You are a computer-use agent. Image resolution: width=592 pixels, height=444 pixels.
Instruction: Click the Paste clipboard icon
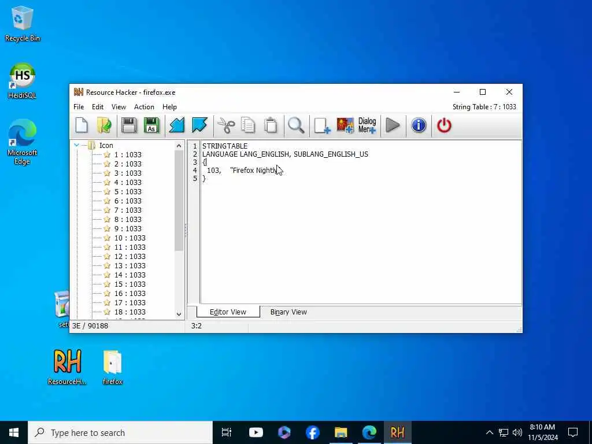coord(271,125)
